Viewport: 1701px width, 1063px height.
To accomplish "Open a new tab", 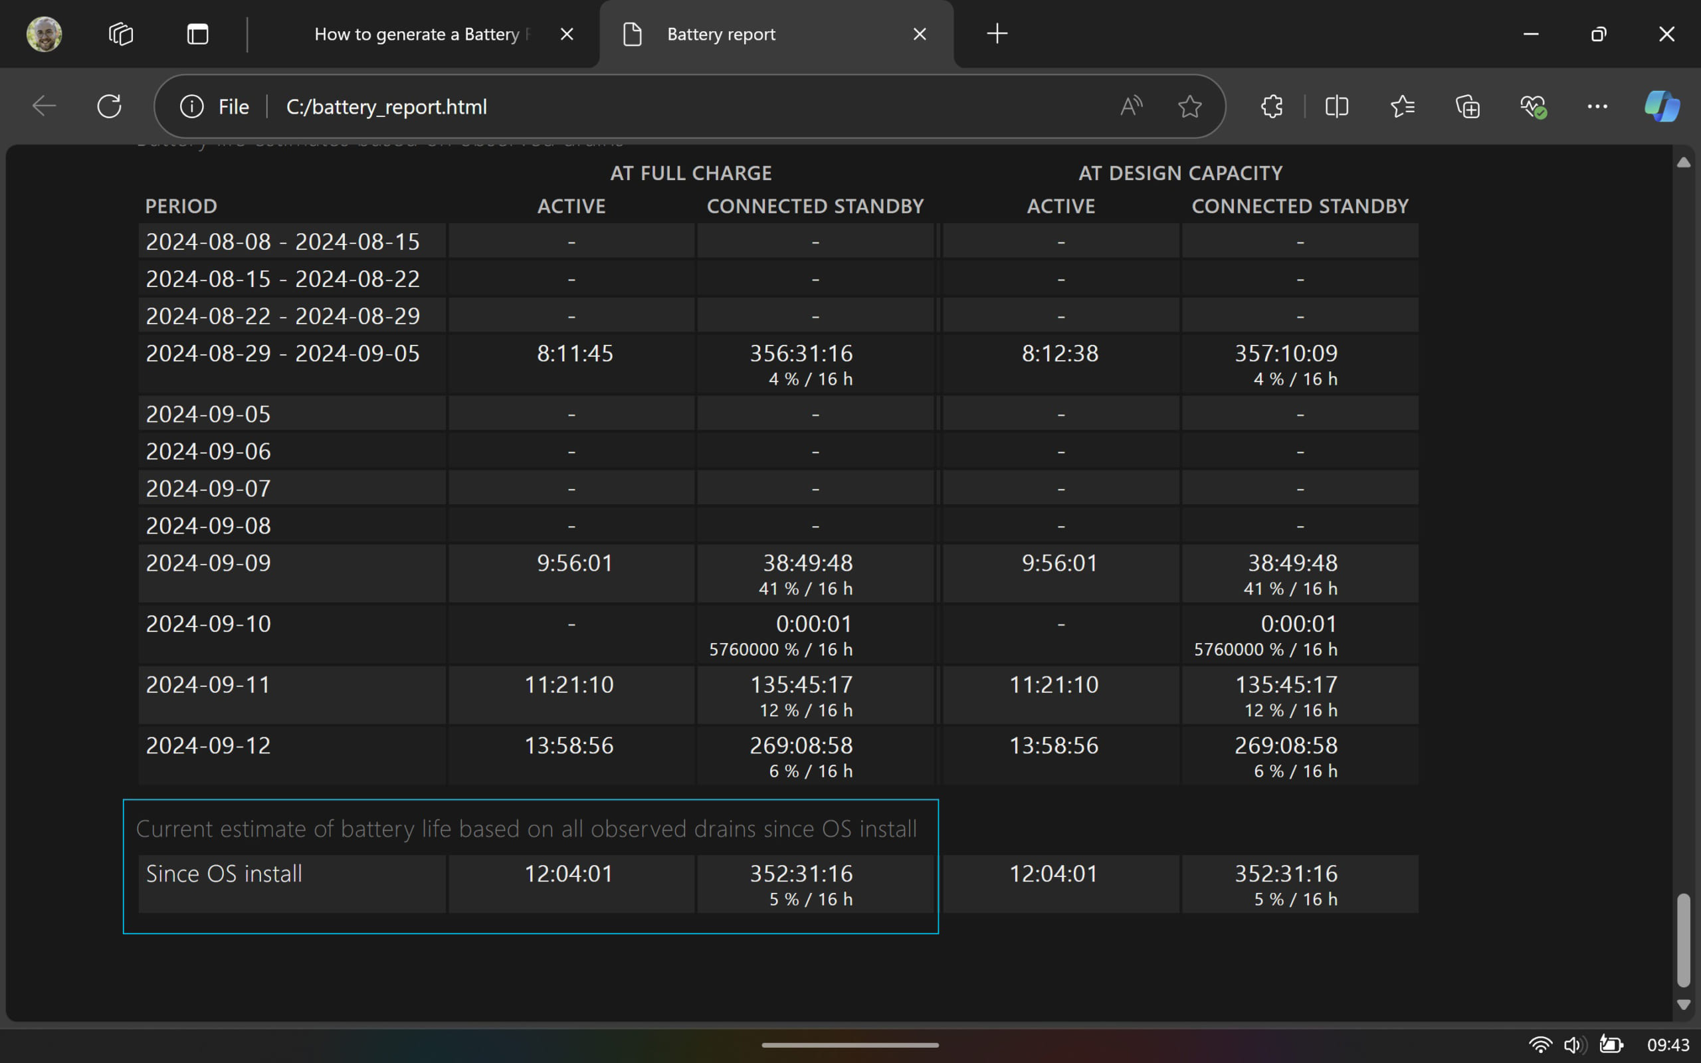I will (x=997, y=34).
